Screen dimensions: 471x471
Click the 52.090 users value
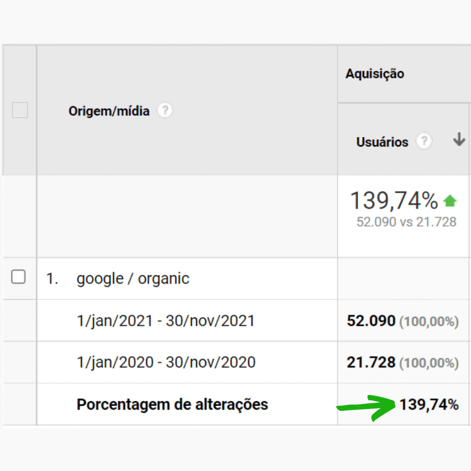coord(371,321)
